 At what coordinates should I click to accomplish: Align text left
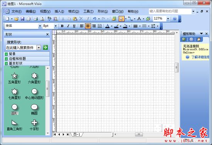click(x=82, y=26)
